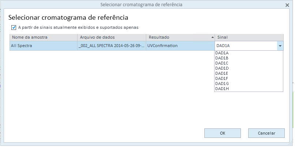
Task: Select DAD1F in the signal list
Action: coord(249,78)
